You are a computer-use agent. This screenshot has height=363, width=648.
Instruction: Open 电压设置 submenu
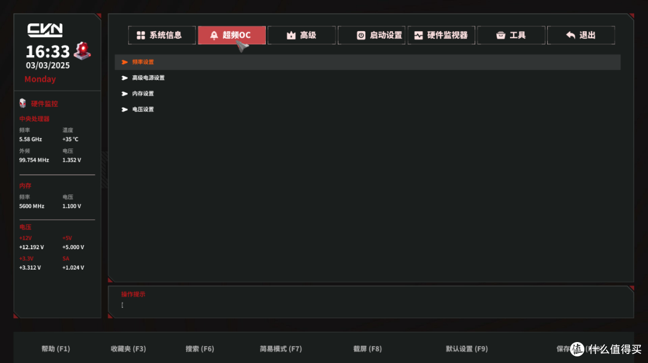pos(367,109)
